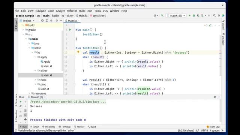Click the editor vertical scrollbar
Screen dimensions: 240x135
coord(220,55)
